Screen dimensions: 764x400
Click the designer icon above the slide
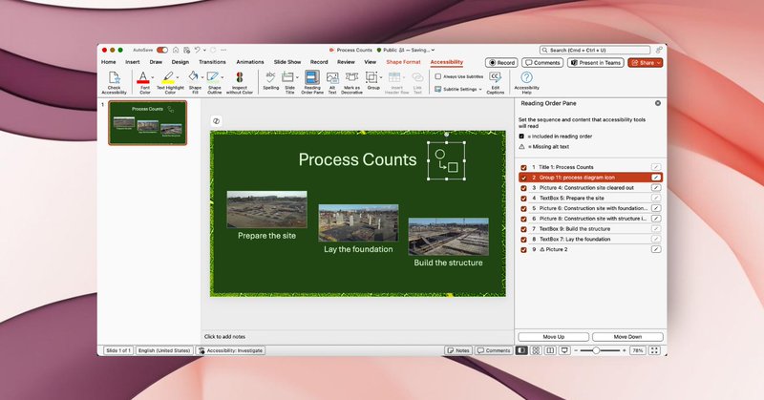click(x=217, y=121)
